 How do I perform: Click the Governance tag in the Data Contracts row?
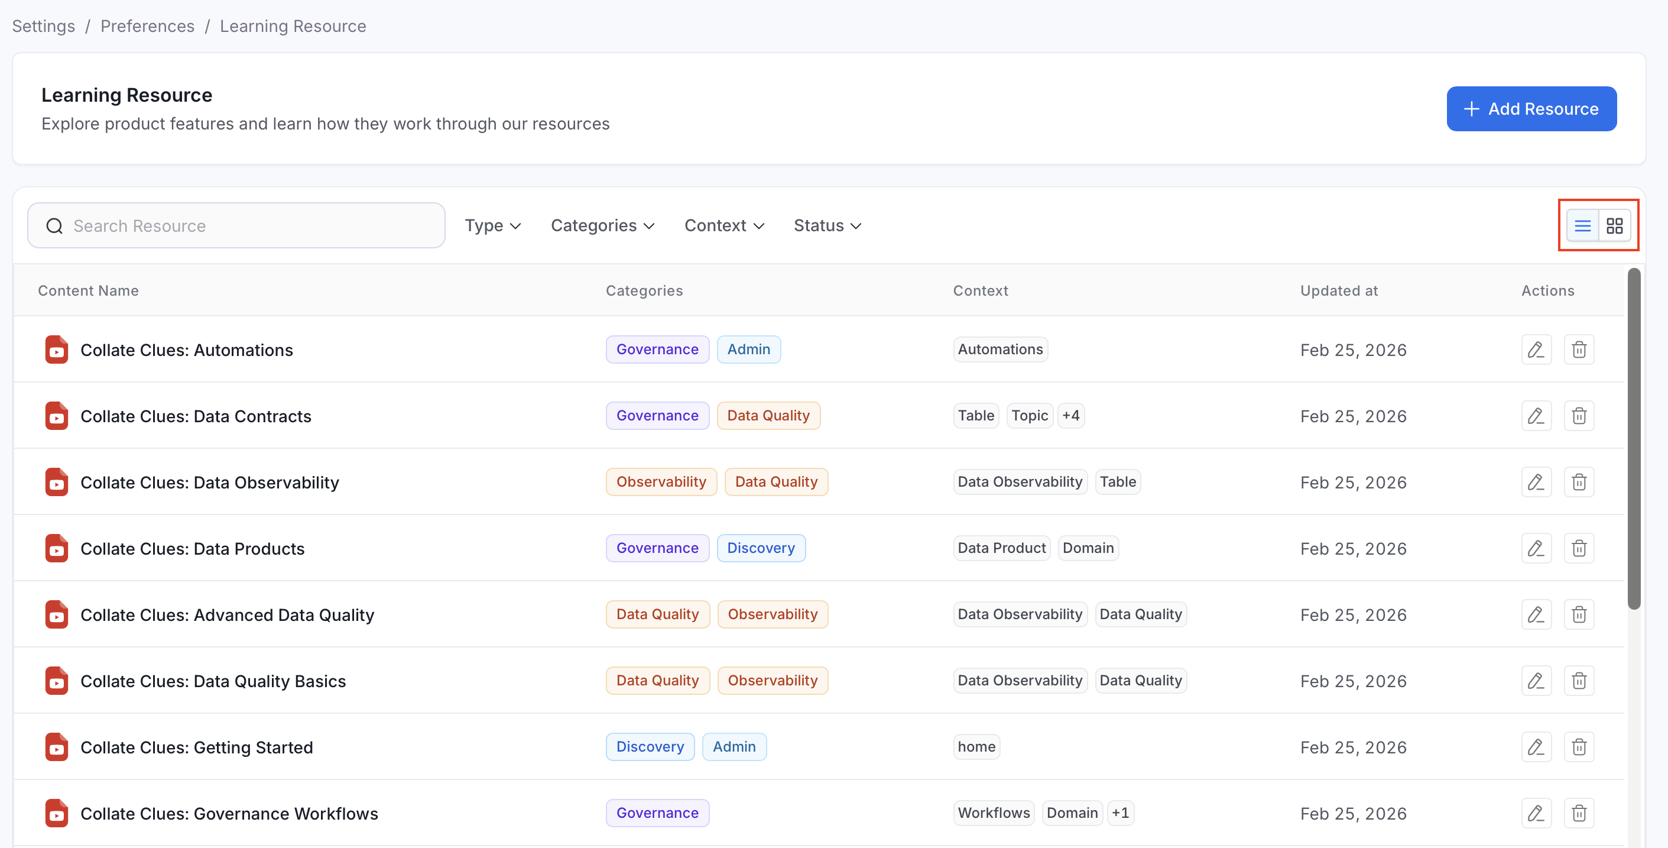pos(657,415)
